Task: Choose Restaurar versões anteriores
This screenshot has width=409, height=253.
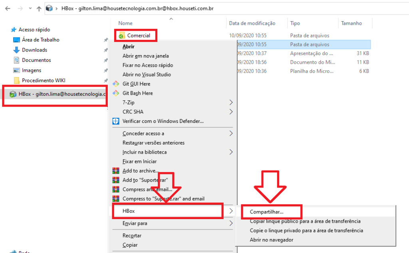Action: pos(153,143)
